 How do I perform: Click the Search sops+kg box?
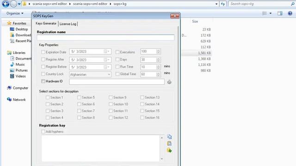259,4
